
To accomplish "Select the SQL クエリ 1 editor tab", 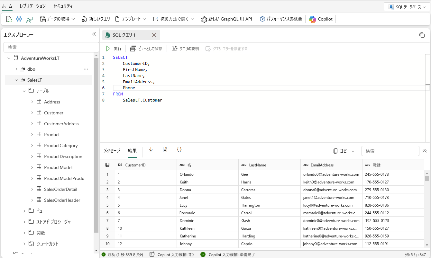I will [131, 35].
